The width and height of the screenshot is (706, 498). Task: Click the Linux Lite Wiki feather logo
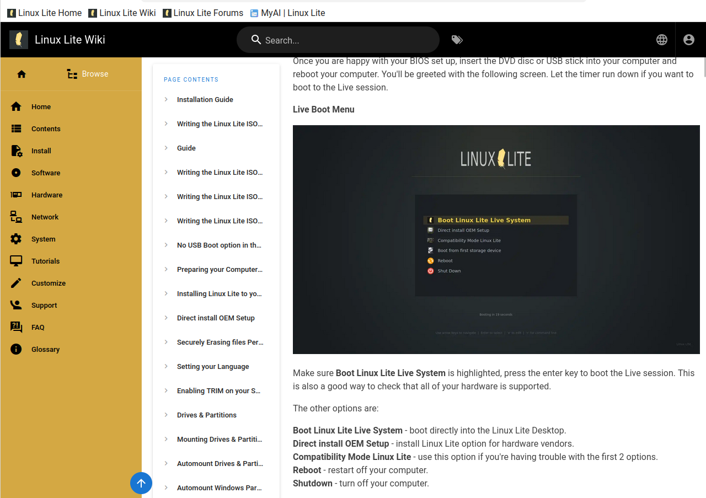pyautogui.click(x=19, y=40)
